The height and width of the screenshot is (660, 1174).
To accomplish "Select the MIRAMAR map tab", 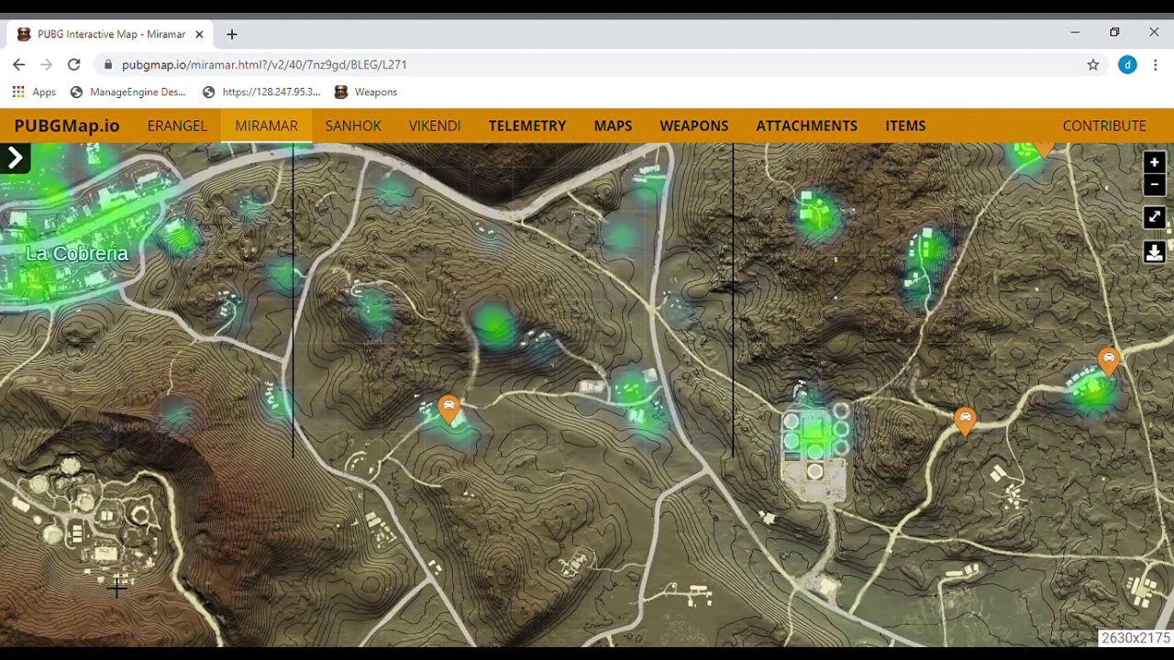I will pos(266,126).
